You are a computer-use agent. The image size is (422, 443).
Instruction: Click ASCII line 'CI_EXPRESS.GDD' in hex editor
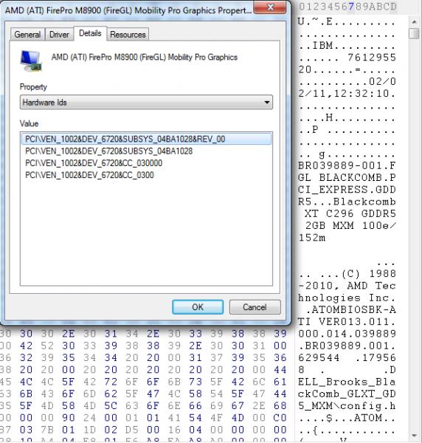pyautogui.click(x=347, y=190)
